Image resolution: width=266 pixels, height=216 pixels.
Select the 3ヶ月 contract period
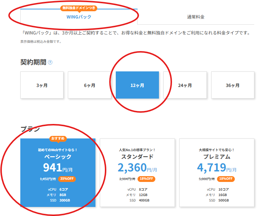click(x=42, y=86)
